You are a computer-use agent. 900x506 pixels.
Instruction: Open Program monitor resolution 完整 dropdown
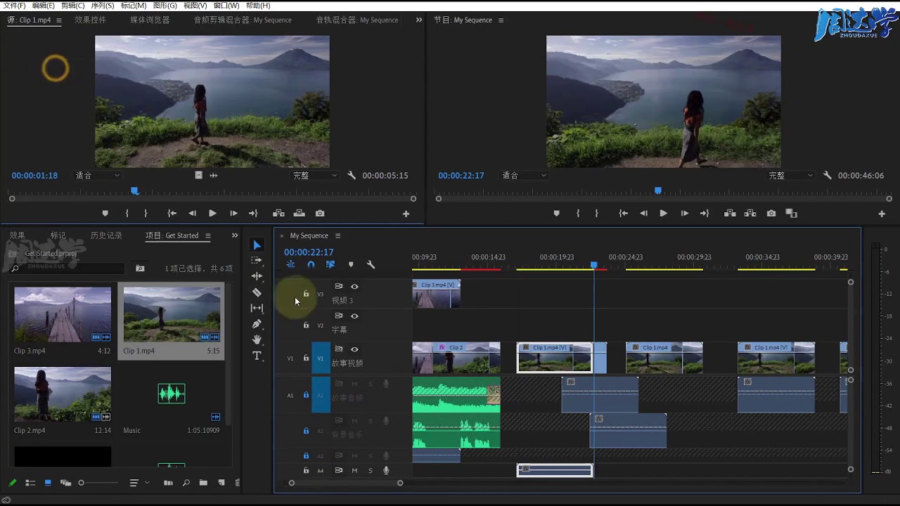[790, 176]
